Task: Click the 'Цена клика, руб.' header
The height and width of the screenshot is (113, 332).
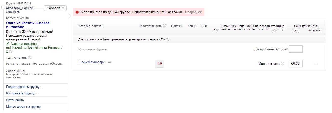Action: [306, 26]
